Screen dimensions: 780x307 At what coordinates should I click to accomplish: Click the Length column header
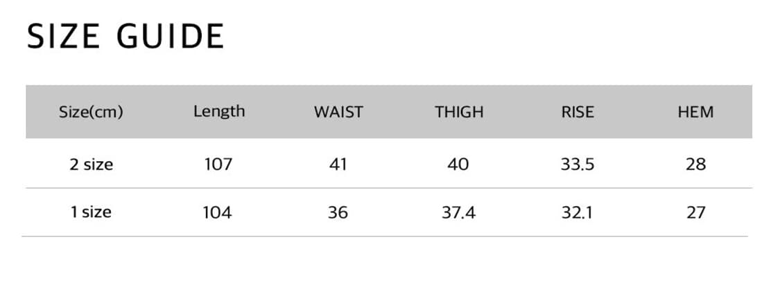coord(219,111)
